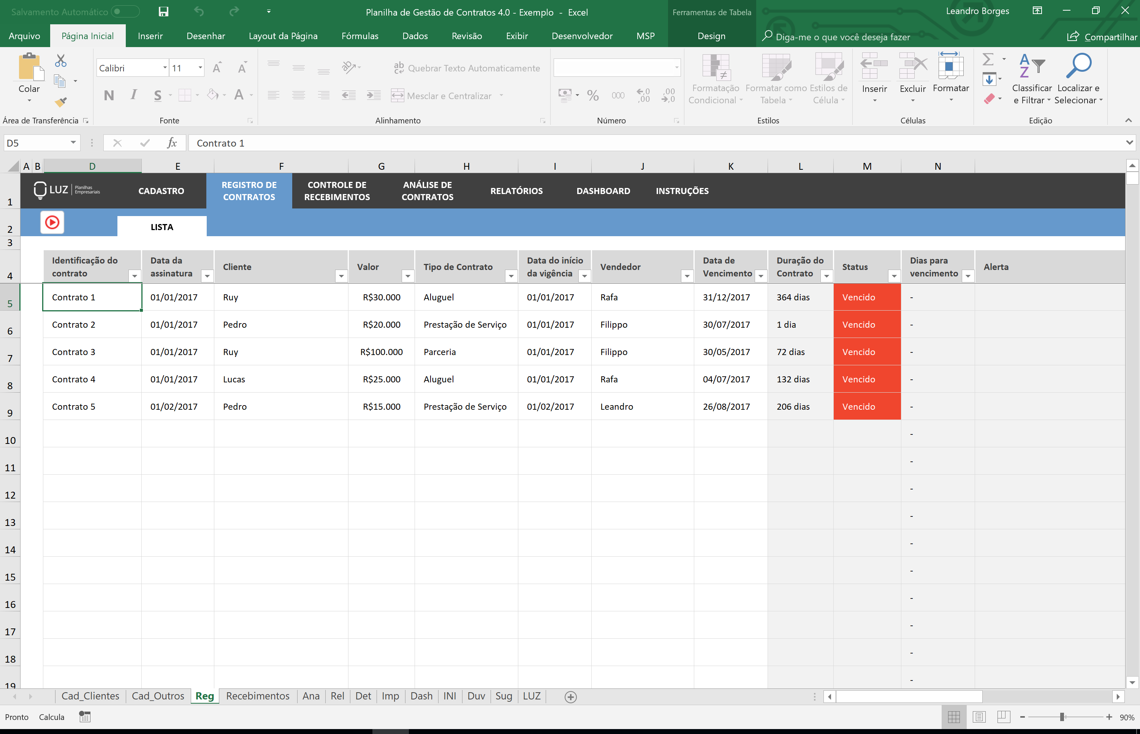Click the increase decimal places icon
This screenshot has width=1140, height=734.
click(x=643, y=95)
